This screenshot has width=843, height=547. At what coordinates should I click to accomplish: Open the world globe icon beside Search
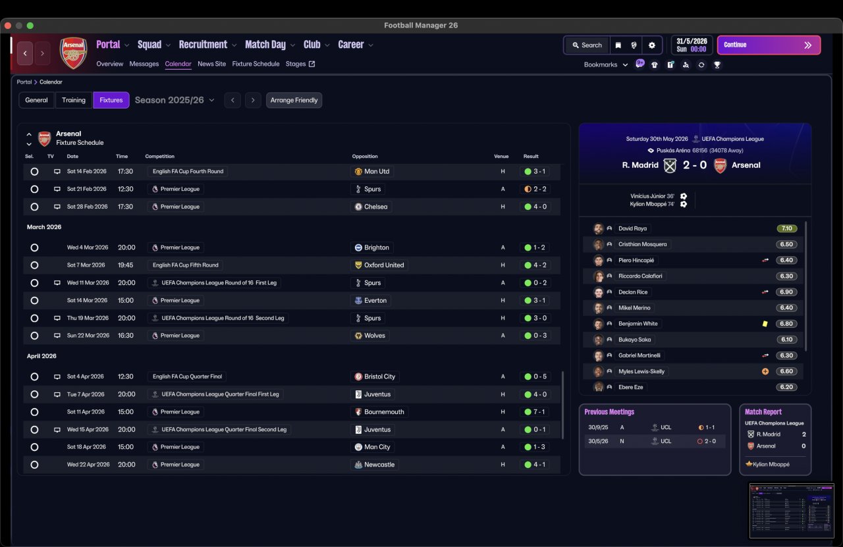pos(634,45)
